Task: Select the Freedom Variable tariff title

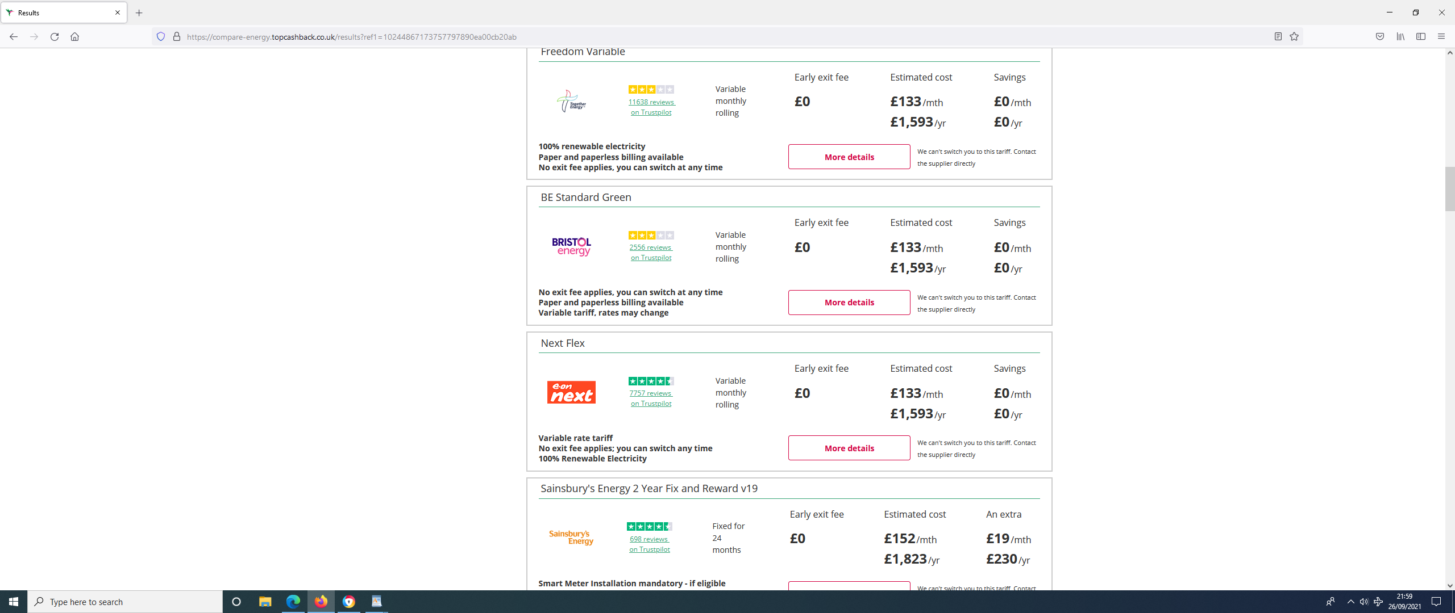Action: [x=583, y=52]
